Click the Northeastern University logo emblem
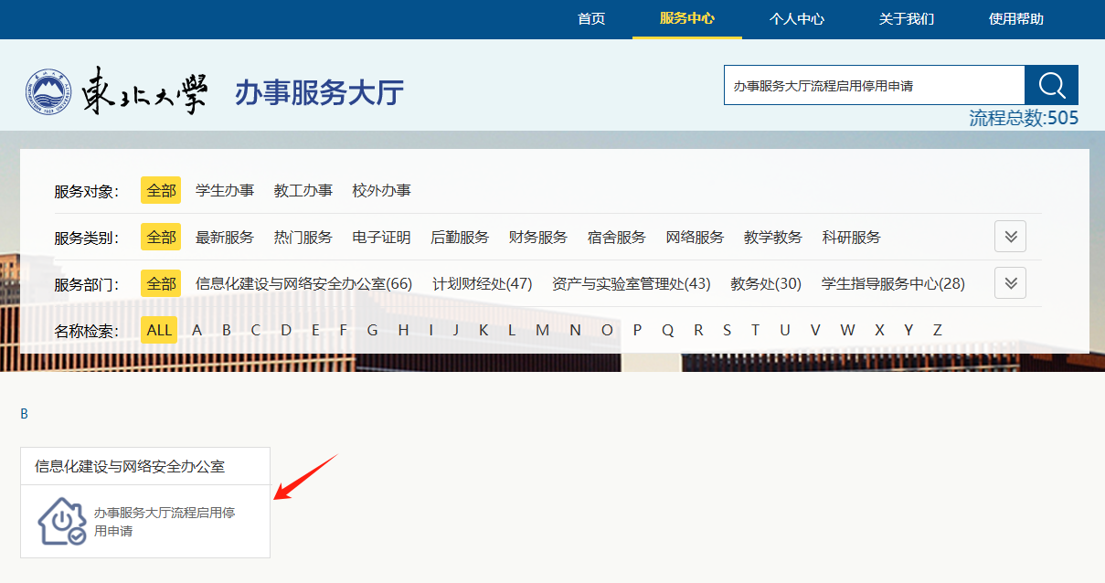The height and width of the screenshot is (583, 1105). (47, 91)
